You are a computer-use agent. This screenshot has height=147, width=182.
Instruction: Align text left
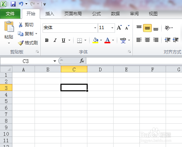tap(139, 40)
